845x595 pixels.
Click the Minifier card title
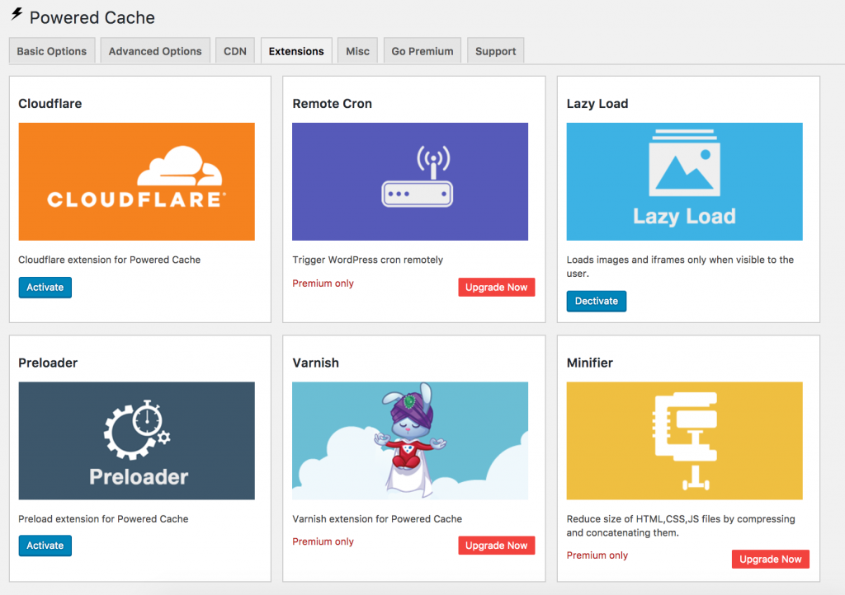click(589, 363)
